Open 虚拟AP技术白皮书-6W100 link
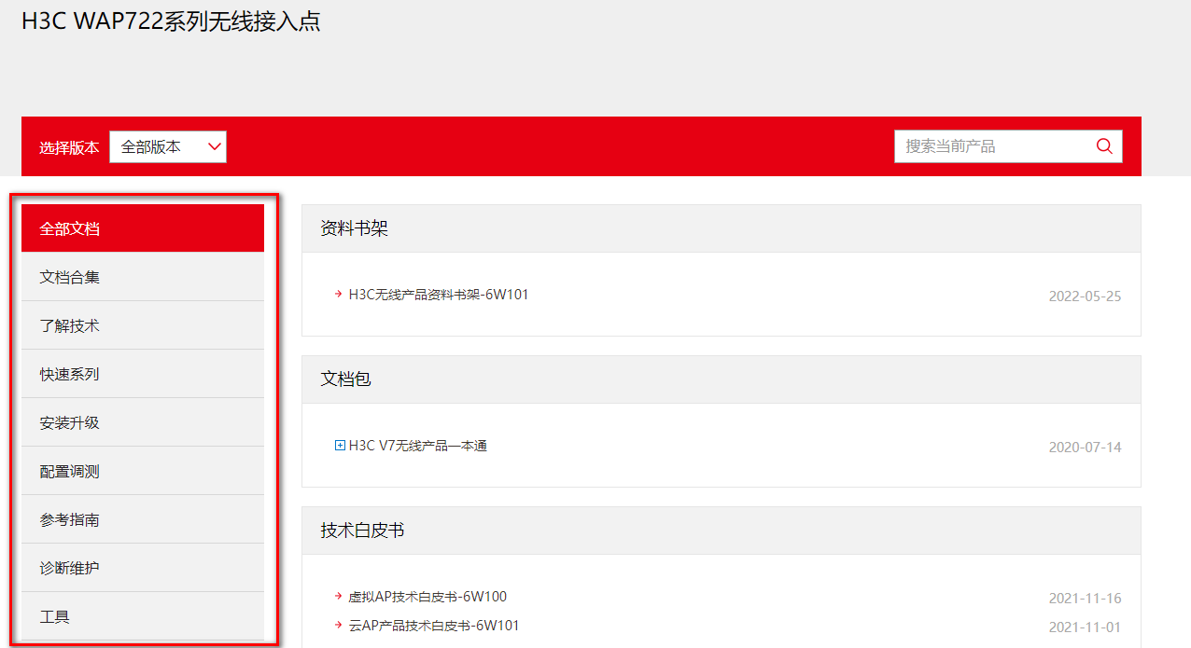This screenshot has height=648, width=1191. pos(427,597)
